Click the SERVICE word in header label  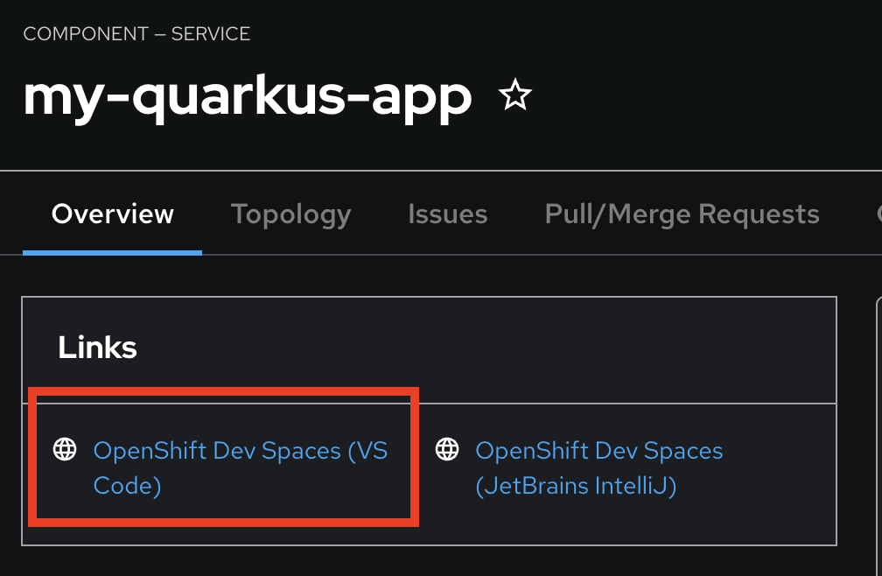(210, 34)
